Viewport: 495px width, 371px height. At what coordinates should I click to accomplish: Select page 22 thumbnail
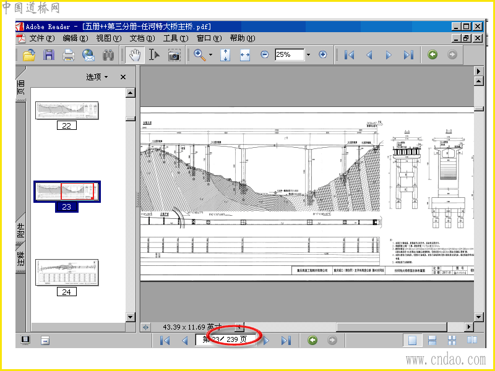pyautogui.click(x=67, y=111)
